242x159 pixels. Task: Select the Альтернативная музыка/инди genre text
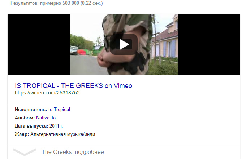point(62,134)
